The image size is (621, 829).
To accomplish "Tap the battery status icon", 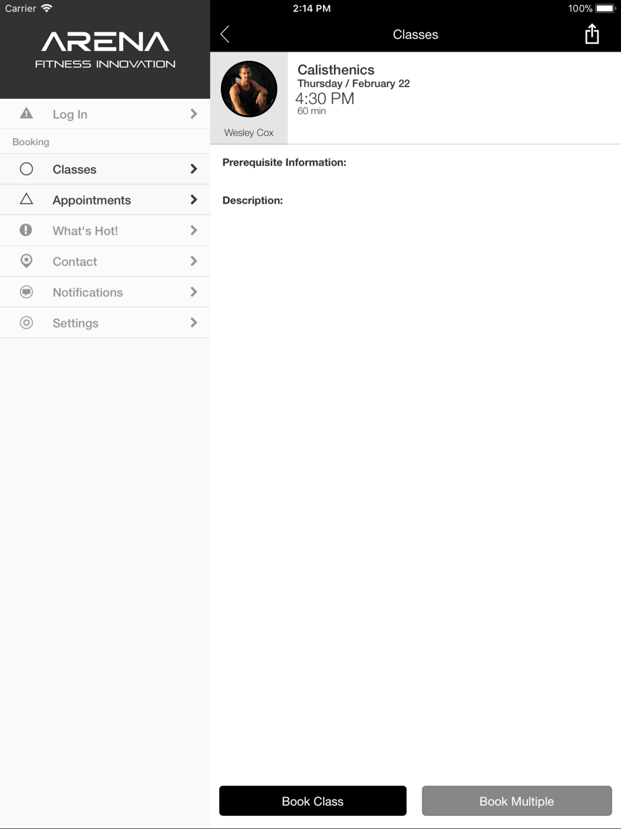I will click(605, 8).
